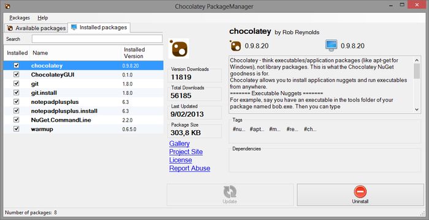Select the git package name
Image resolution: width=429 pixels, height=220 pixels.
35,84
